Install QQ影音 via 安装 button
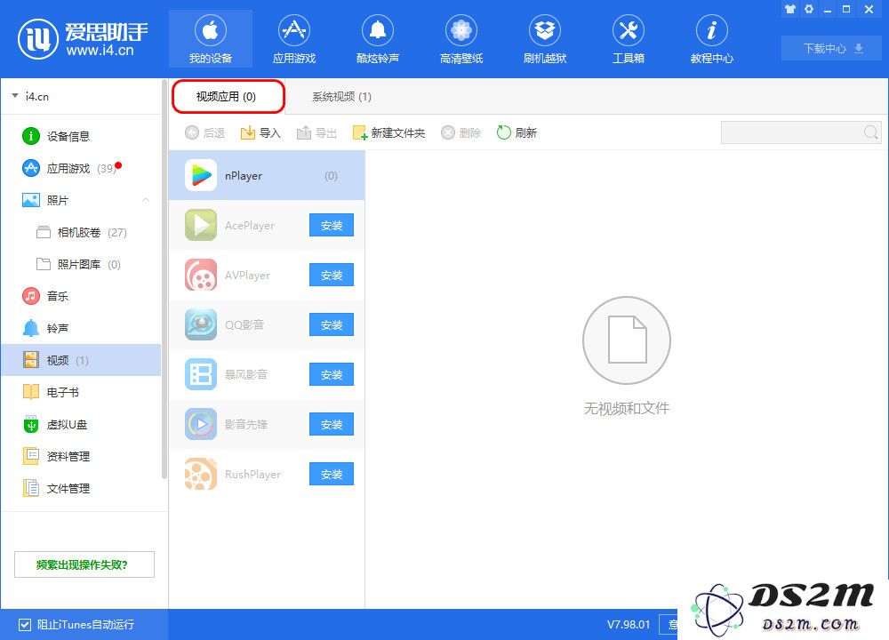Viewport: 889px width, 640px height. (331, 324)
